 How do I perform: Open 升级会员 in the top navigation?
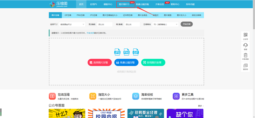pos(160,4)
